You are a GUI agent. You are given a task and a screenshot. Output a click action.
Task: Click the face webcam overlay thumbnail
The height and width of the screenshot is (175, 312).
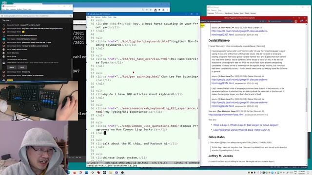click(34, 148)
